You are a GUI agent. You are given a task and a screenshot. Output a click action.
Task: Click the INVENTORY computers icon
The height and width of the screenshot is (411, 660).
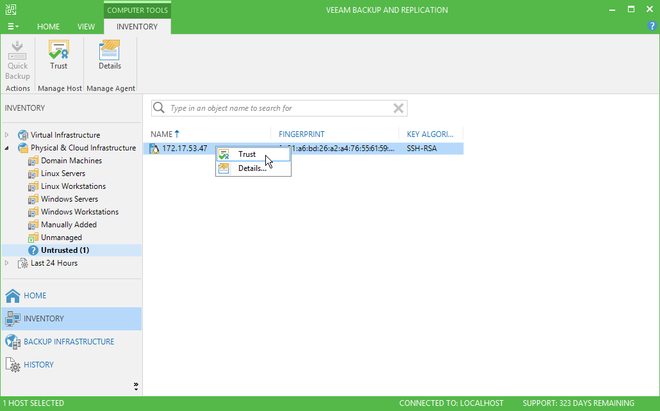pos(13,319)
